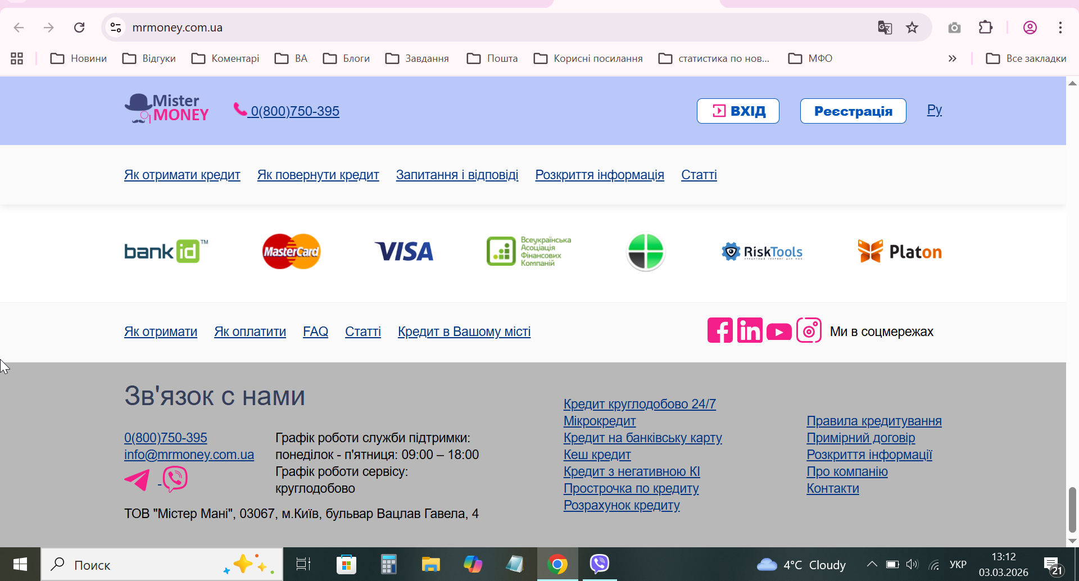
Task: Open Viber from the taskbar
Action: click(600, 564)
